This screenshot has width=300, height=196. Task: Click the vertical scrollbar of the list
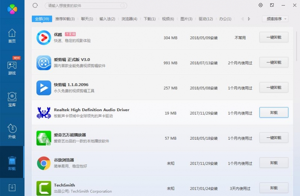pyautogui.click(x=297, y=46)
